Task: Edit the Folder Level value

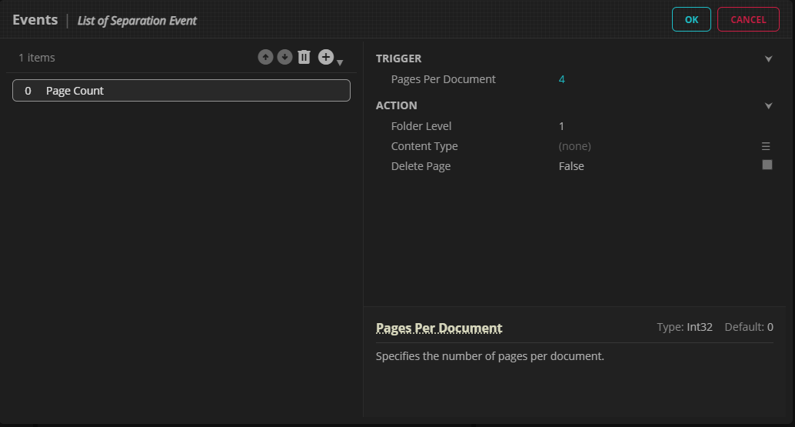Action: pyautogui.click(x=562, y=126)
